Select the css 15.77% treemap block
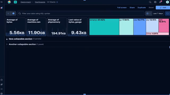This screenshot has width=170, height=95. [x=140, y=27]
